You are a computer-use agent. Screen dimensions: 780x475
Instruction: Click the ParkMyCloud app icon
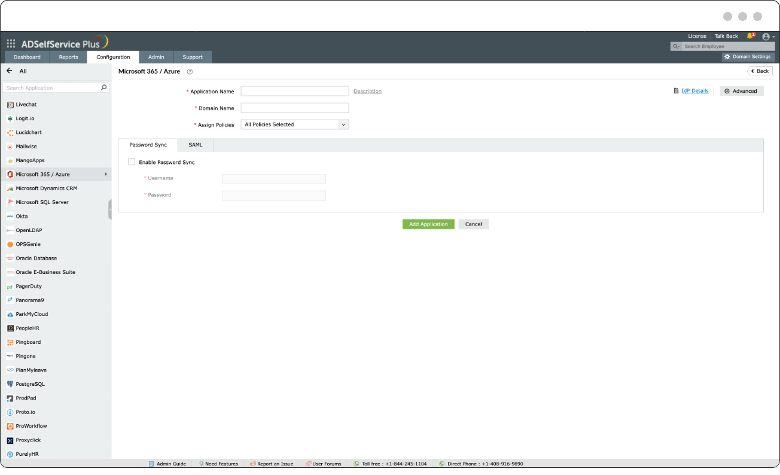(x=10, y=314)
